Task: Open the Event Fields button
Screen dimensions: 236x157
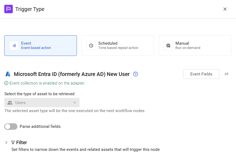Action: [x=201, y=74]
